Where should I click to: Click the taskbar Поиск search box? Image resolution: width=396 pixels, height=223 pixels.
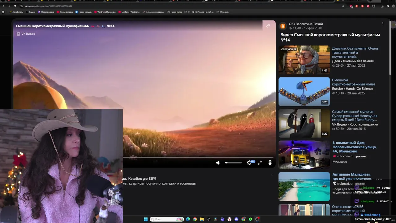(167, 219)
